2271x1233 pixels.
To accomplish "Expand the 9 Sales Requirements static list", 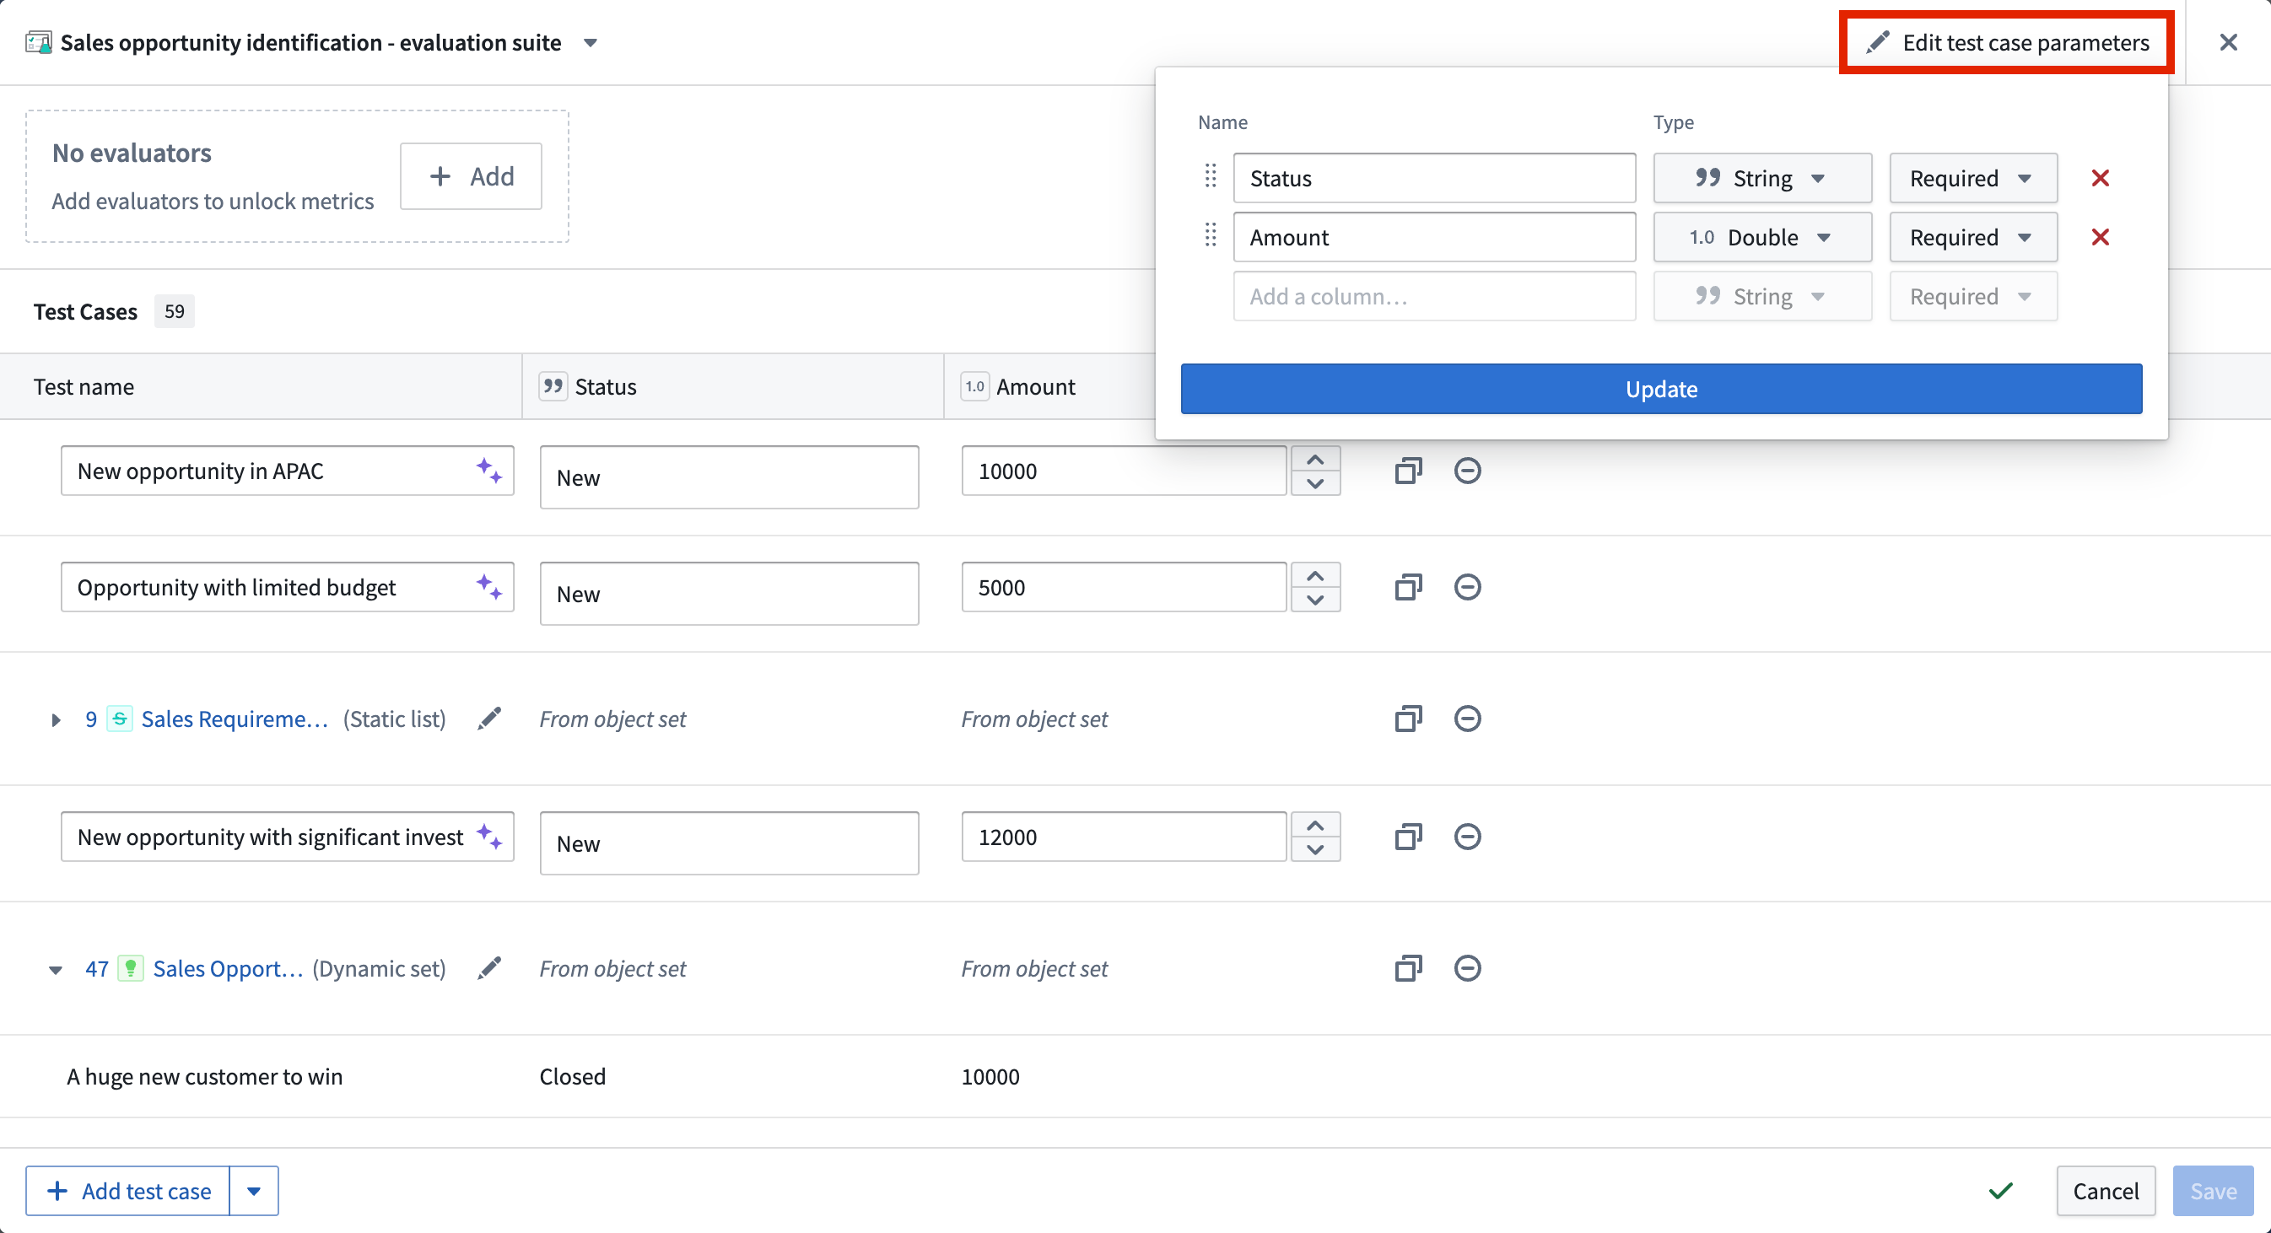I will pos(56,720).
